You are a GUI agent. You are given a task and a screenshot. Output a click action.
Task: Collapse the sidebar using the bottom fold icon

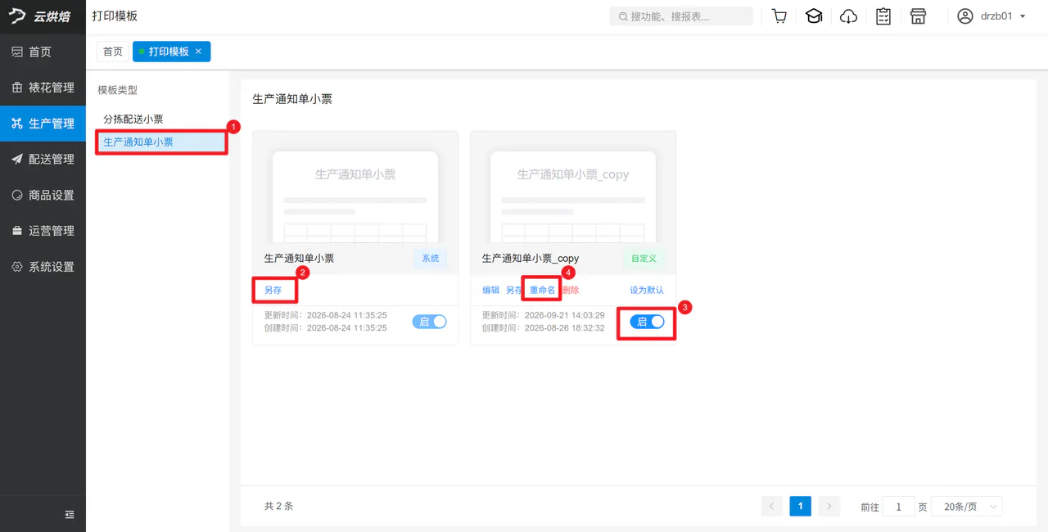(70, 514)
